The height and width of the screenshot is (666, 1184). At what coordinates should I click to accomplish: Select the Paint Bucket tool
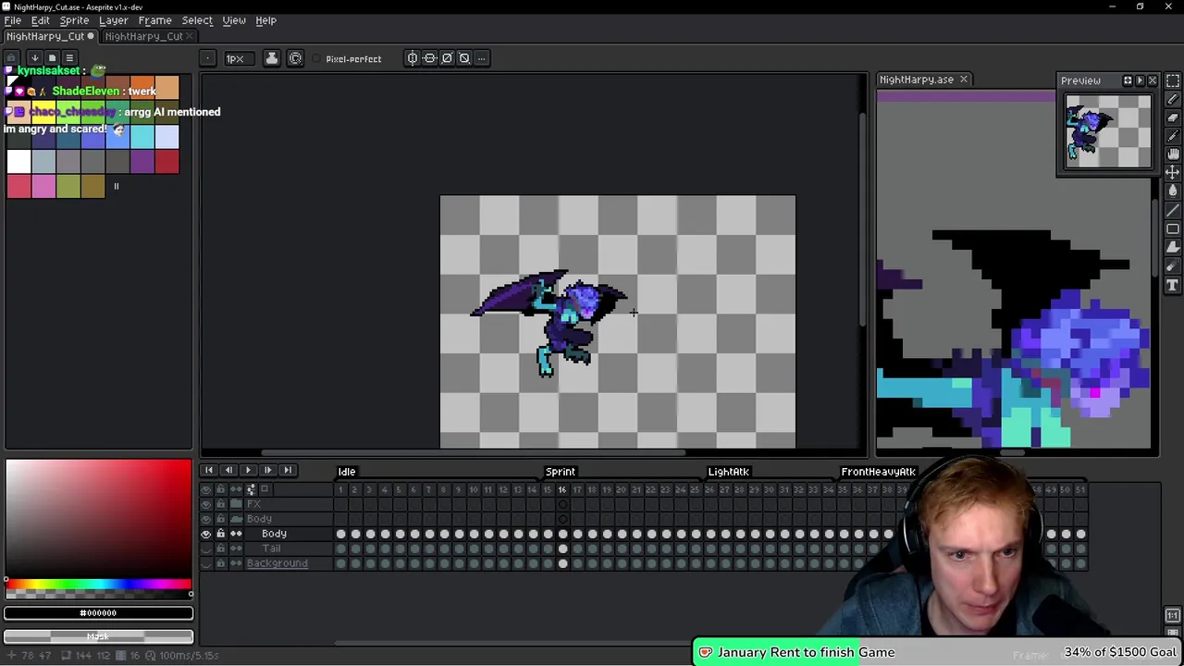[1173, 191]
